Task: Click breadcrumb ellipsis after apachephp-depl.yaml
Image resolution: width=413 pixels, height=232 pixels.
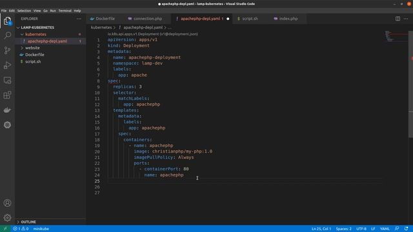Action: pyautogui.click(x=169, y=27)
